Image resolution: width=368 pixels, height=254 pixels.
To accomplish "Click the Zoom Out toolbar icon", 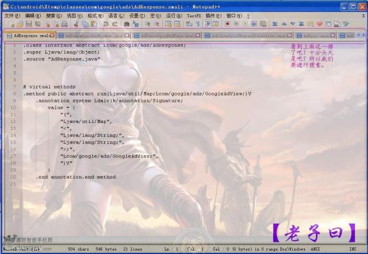I will pyautogui.click(x=156, y=24).
